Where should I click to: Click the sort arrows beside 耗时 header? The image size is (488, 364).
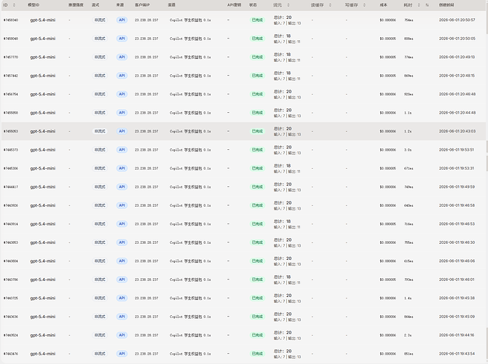click(419, 5)
